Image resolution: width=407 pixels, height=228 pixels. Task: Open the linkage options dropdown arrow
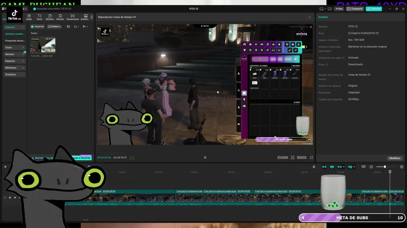point(344,167)
